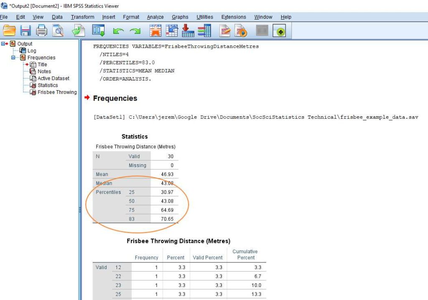Open an output file
Image resolution: width=428 pixels, height=300 pixels.
(x=10, y=30)
